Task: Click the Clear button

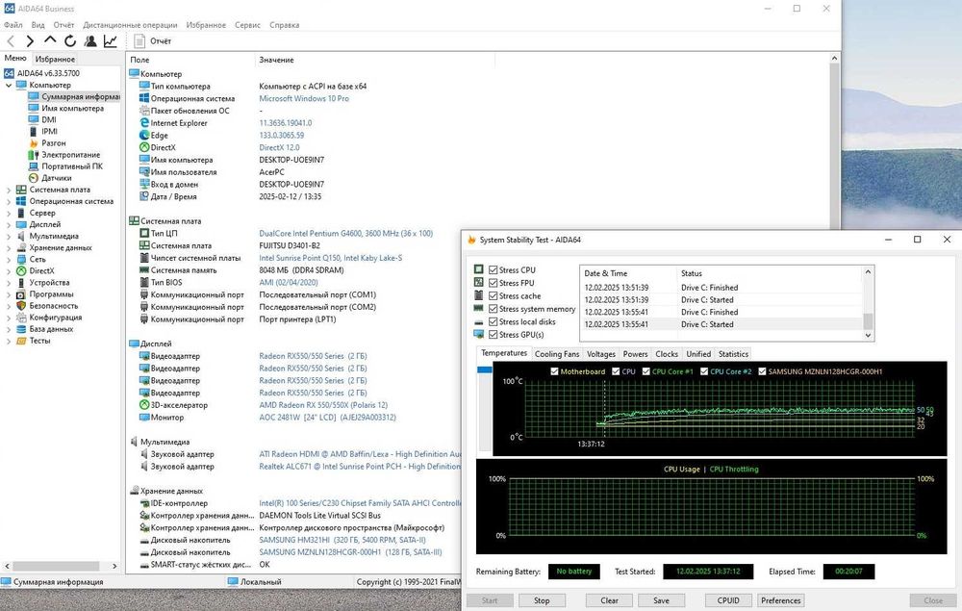Action: [x=609, y=600]
